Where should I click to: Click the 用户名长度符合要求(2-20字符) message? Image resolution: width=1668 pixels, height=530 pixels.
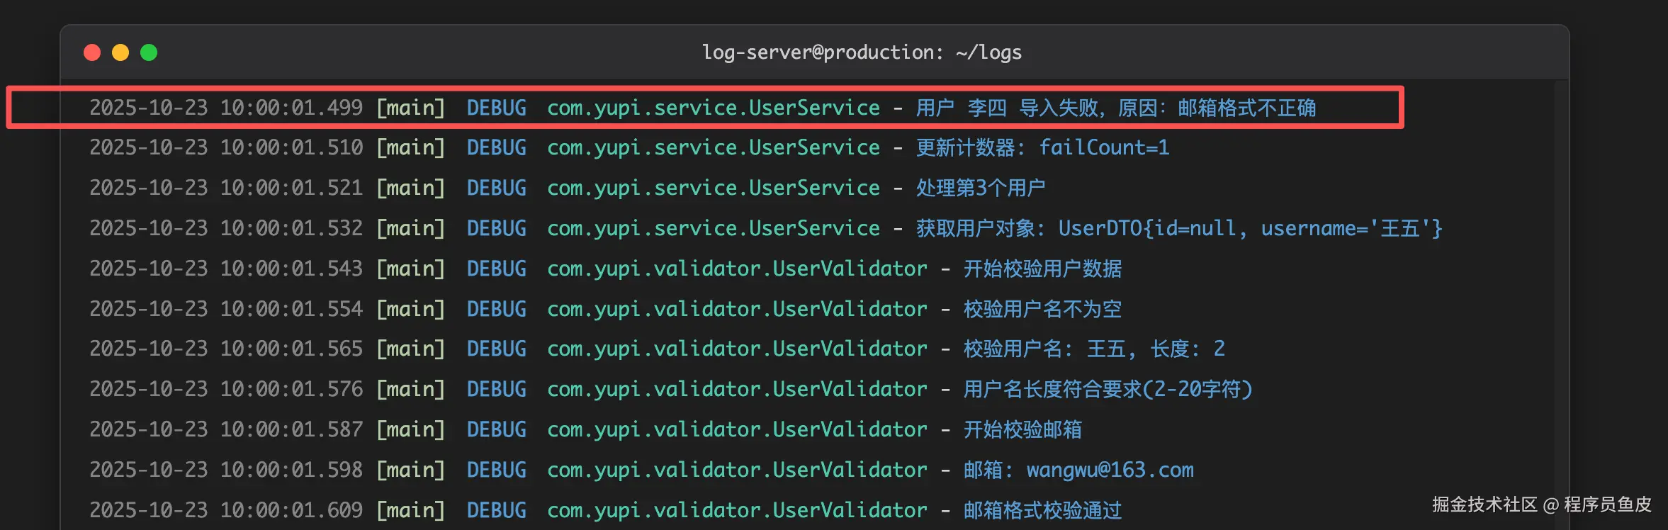(1108, 389)
